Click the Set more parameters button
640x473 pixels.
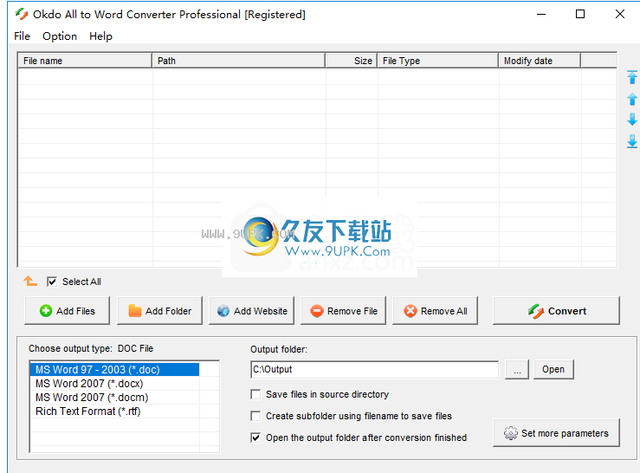[556, 433]
